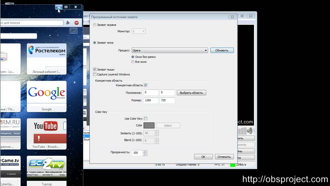Open the extensions puzzle icon in Opera
Image resolution: width=330 pixels, height=186 pixels.
point(68,23)
